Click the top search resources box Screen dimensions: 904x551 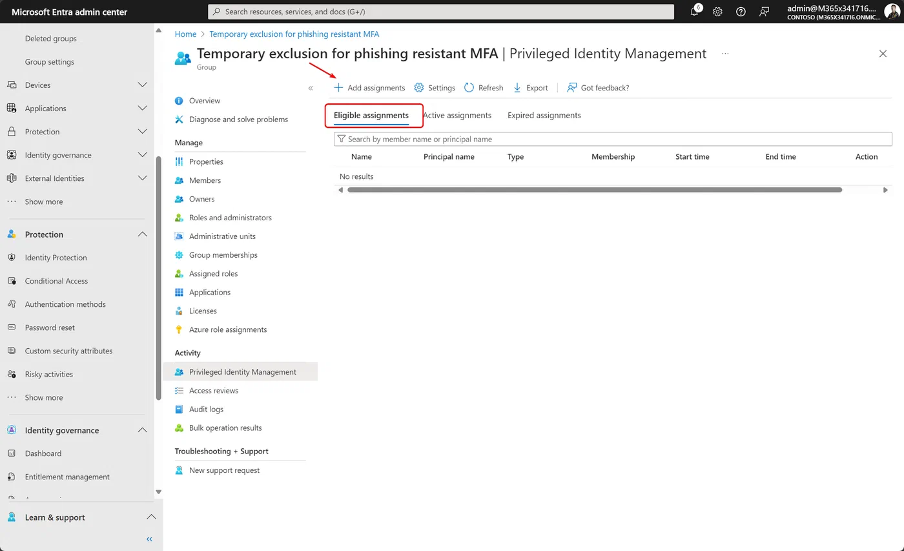pos(441,12)
